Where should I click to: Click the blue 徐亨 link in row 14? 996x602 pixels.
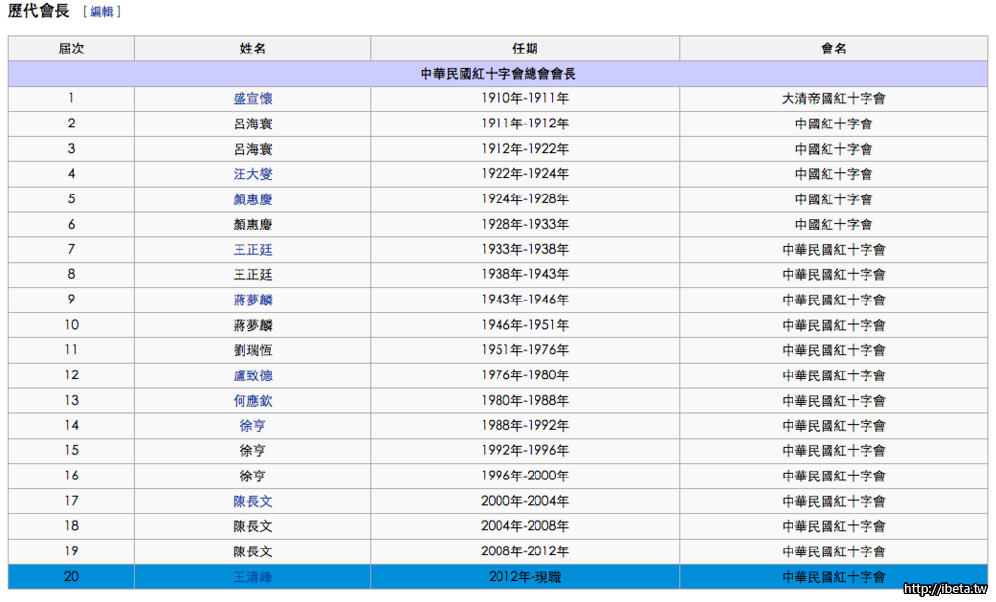pos(252,426)
